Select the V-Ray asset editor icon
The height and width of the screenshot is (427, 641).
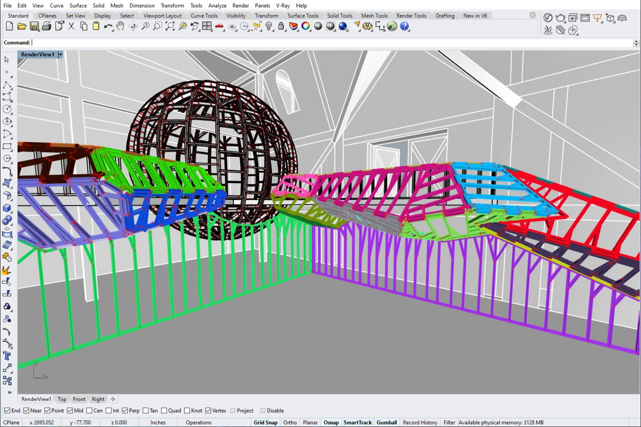[x=548, y=18]
